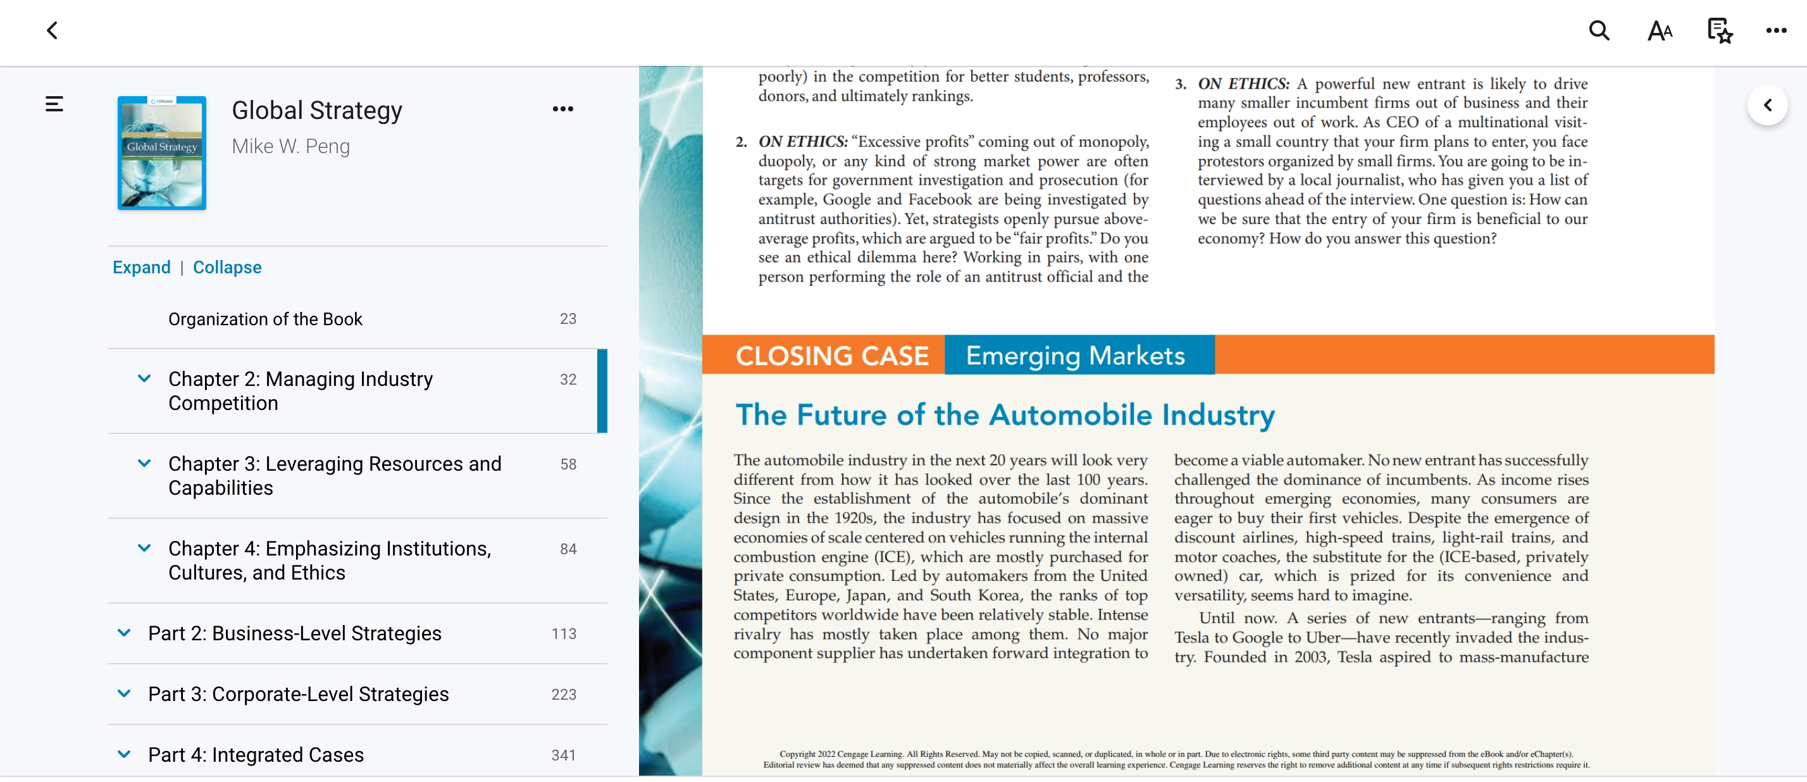Go to Chapter 2: Managing Industry Competition
The width and height of the screenshot is (1807, 782).
(x=301, y=392)
